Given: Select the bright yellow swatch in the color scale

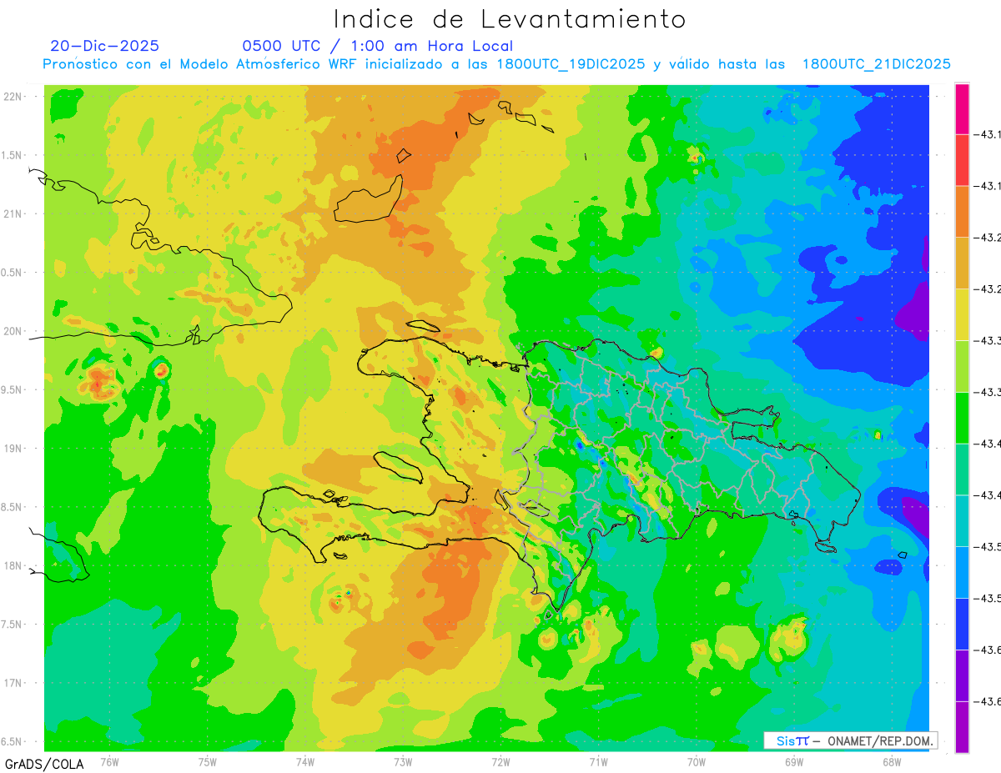Looking at the screenshot, I should [x=962, y=314].
